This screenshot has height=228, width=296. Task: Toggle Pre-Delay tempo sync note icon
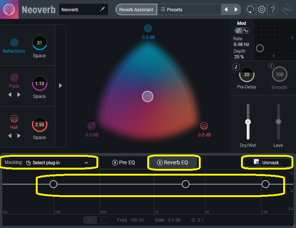(x=236, y=67)
